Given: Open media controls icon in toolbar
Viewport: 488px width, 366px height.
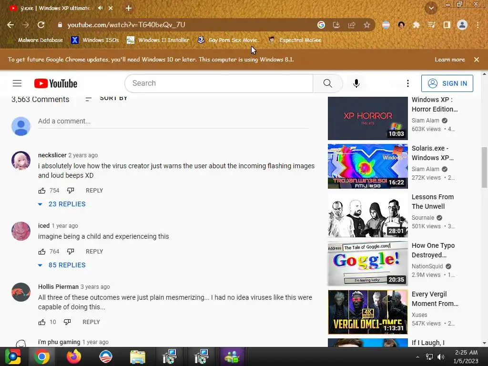Looking at the screenshot, I should tap(432, 25).
